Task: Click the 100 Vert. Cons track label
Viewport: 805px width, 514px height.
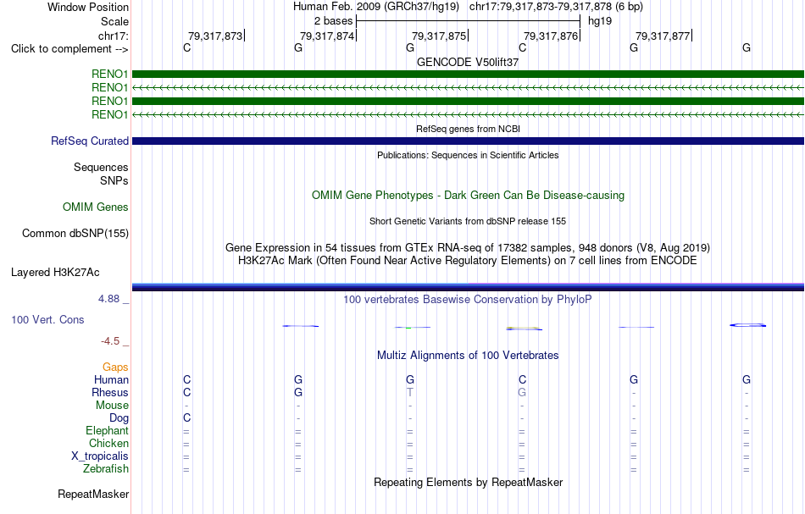Action: tap(47, 319)
